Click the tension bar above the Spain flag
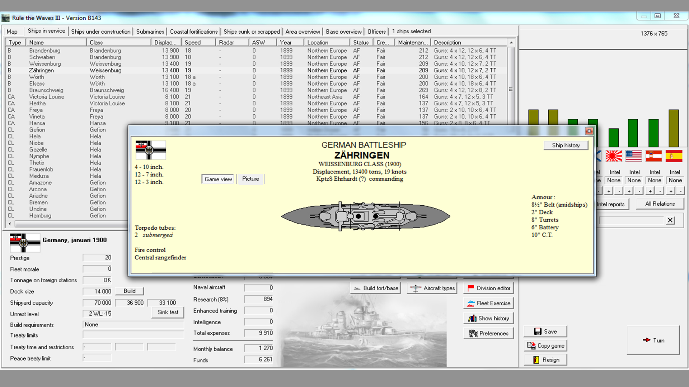 [x=674, y=128]
